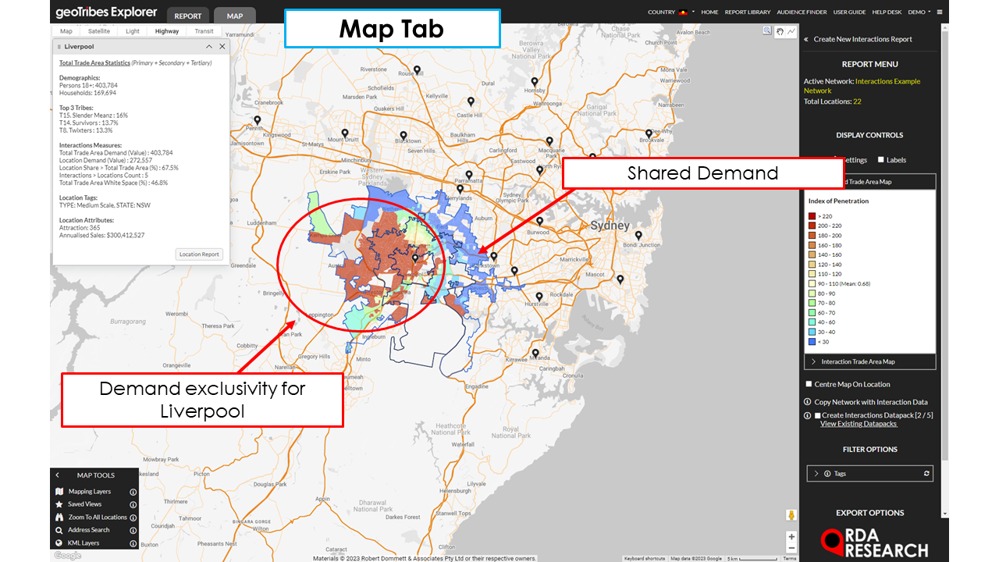Select the Map basemap style
Image resolution: width=999 pixels, height=562 pixels.
coord(66,31)
